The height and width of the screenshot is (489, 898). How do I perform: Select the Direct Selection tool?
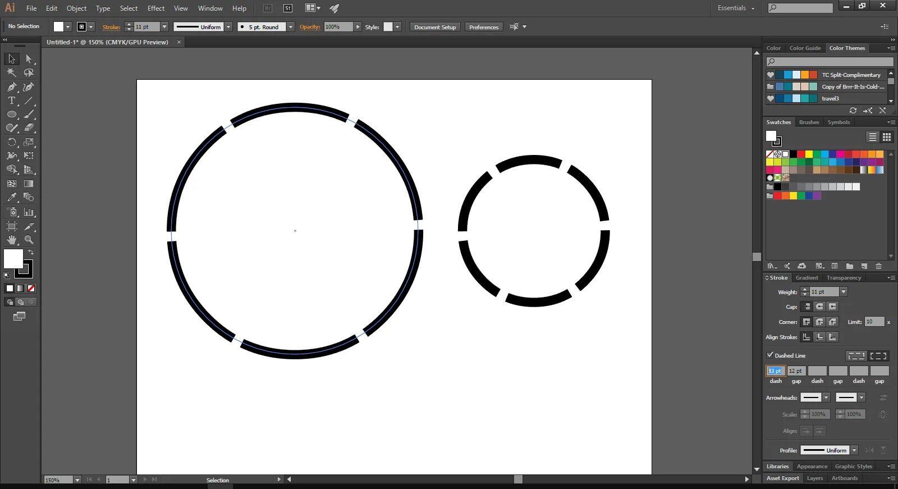pos(29,59)
